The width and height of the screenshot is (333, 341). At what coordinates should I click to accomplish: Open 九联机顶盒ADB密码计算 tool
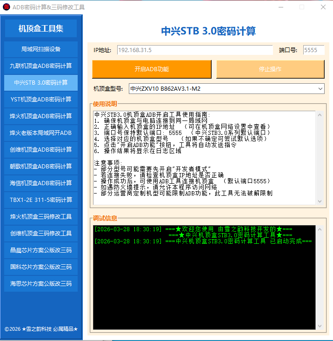tap(41, 66)
